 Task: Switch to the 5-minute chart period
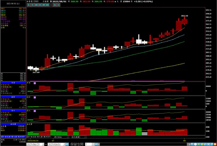point(32,5)
